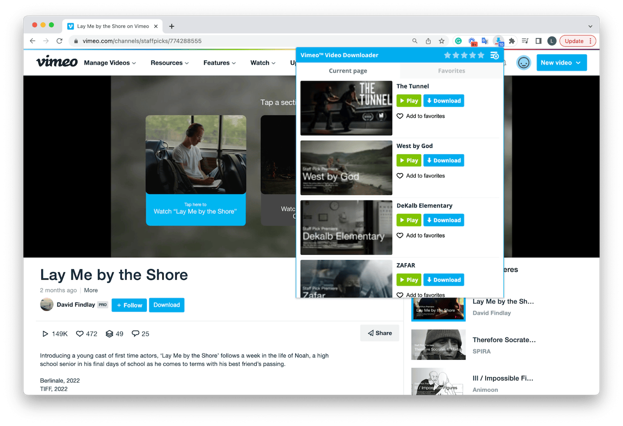Rate the extension with the fifth star
Screen dimensions: 623x426
481,55
